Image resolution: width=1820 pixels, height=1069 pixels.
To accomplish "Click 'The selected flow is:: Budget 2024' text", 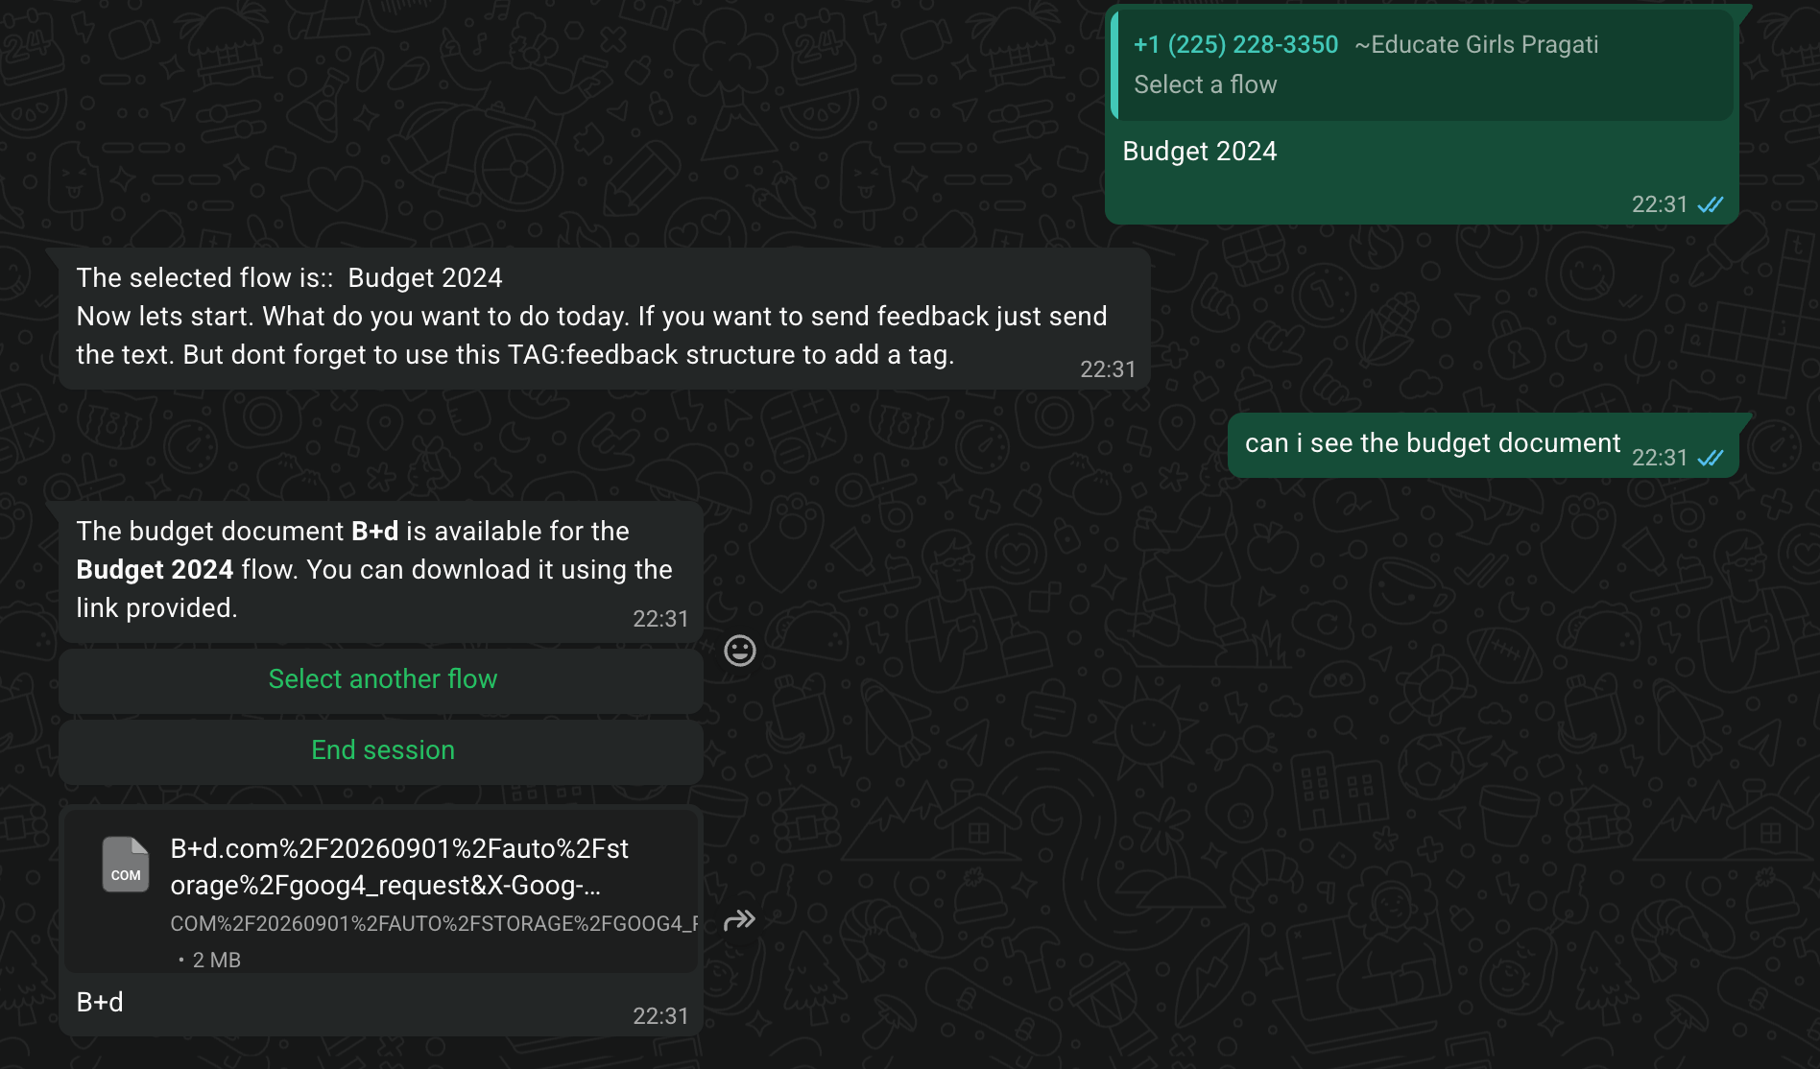I will (x=289, y=277).
